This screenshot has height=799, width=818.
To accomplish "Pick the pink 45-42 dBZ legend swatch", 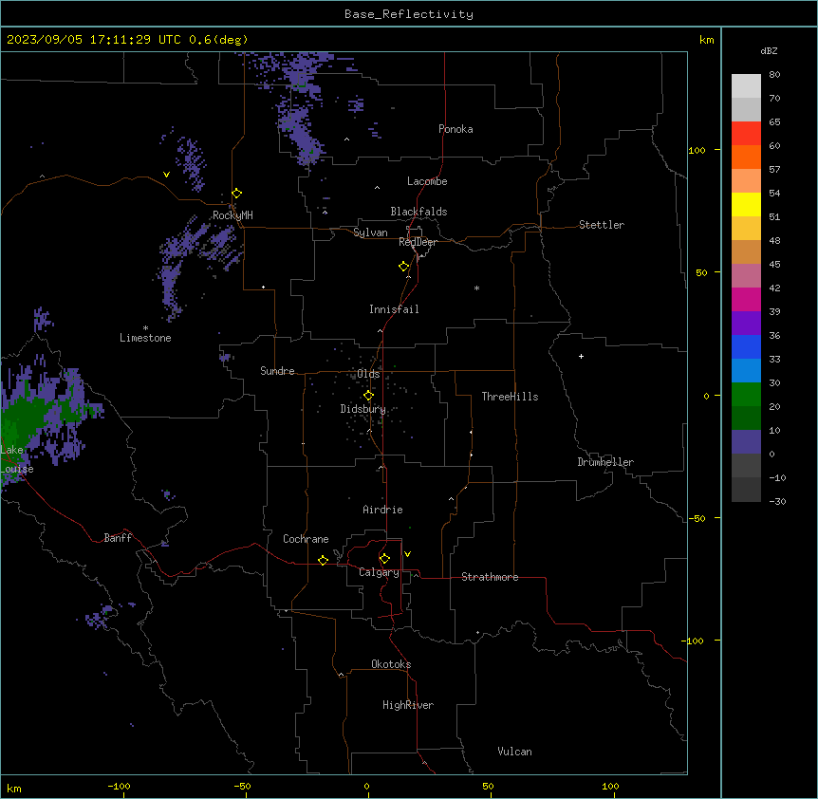I will (746, 275).
